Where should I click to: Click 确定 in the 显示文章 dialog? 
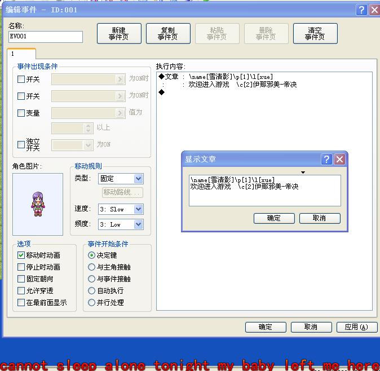274,218
